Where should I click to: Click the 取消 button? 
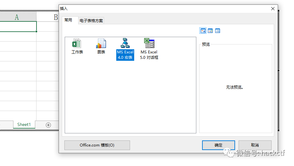tap(255, 145)
